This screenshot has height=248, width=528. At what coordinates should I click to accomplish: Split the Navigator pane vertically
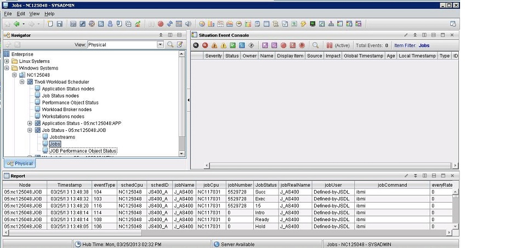[x=170, y=35]
